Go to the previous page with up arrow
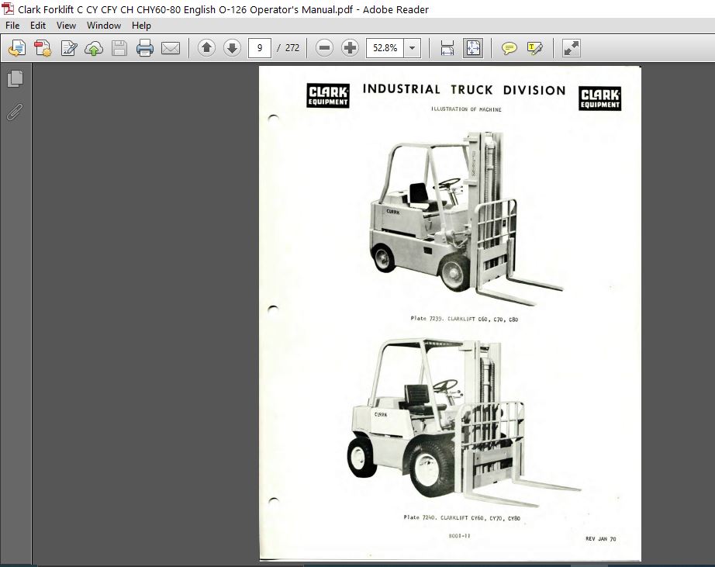Image resolution: width=715 pixels, height=567 pixels. tap(206, 47)
